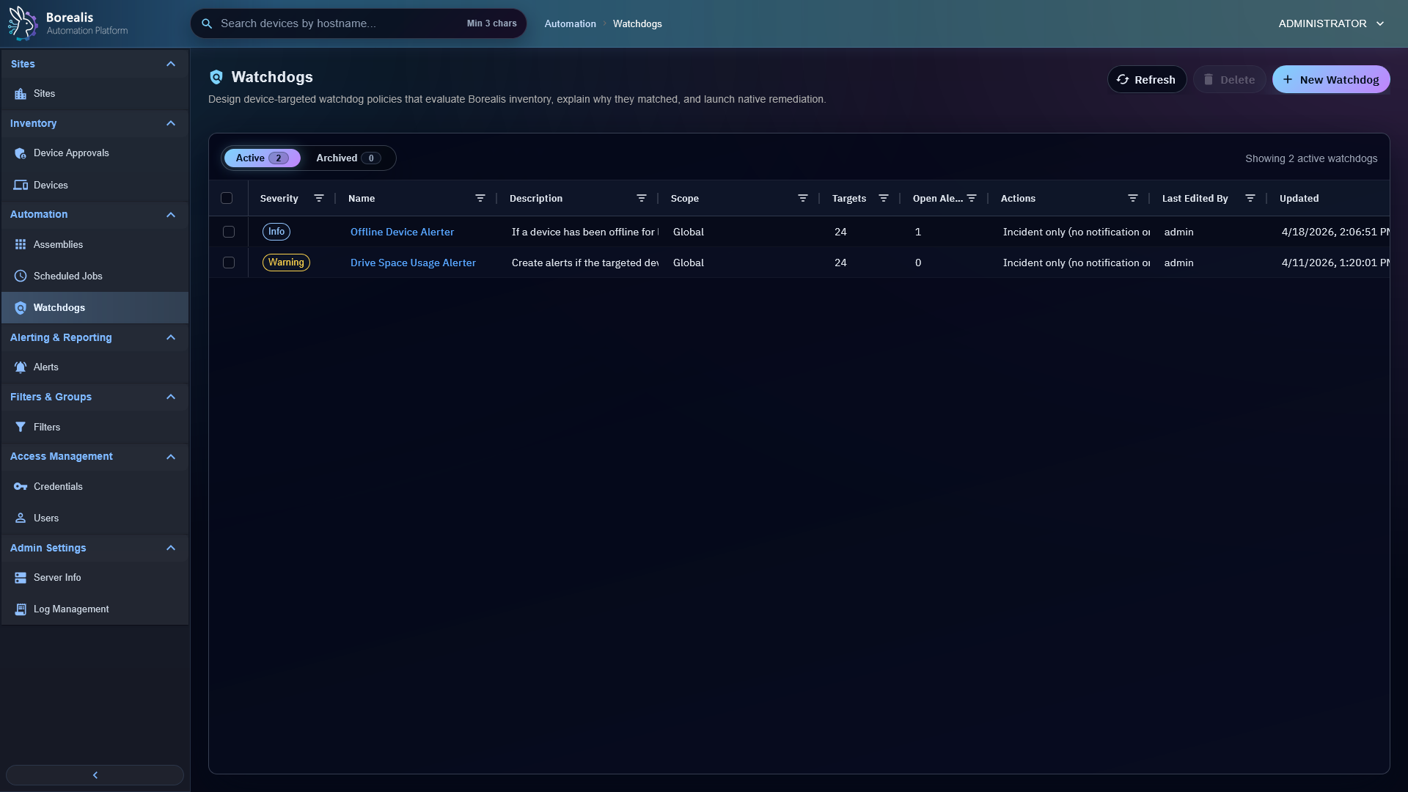This screenshot has height=792, width=1408.
Task: Open Scope column filter icon
Action: tap(803, 198)
